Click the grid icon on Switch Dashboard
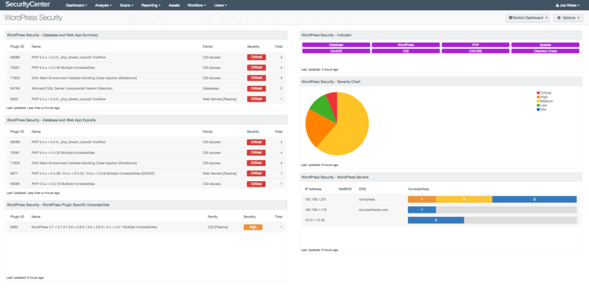Viewport: 589px width, 296px height. click(x=510, y=18)
